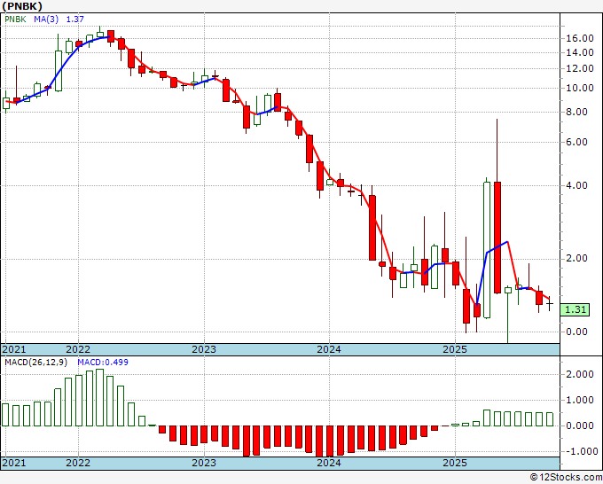The height and width of the screenshot is (484, 603).
Task: Click the 0.000 MACD axis label
Action: 580,425
